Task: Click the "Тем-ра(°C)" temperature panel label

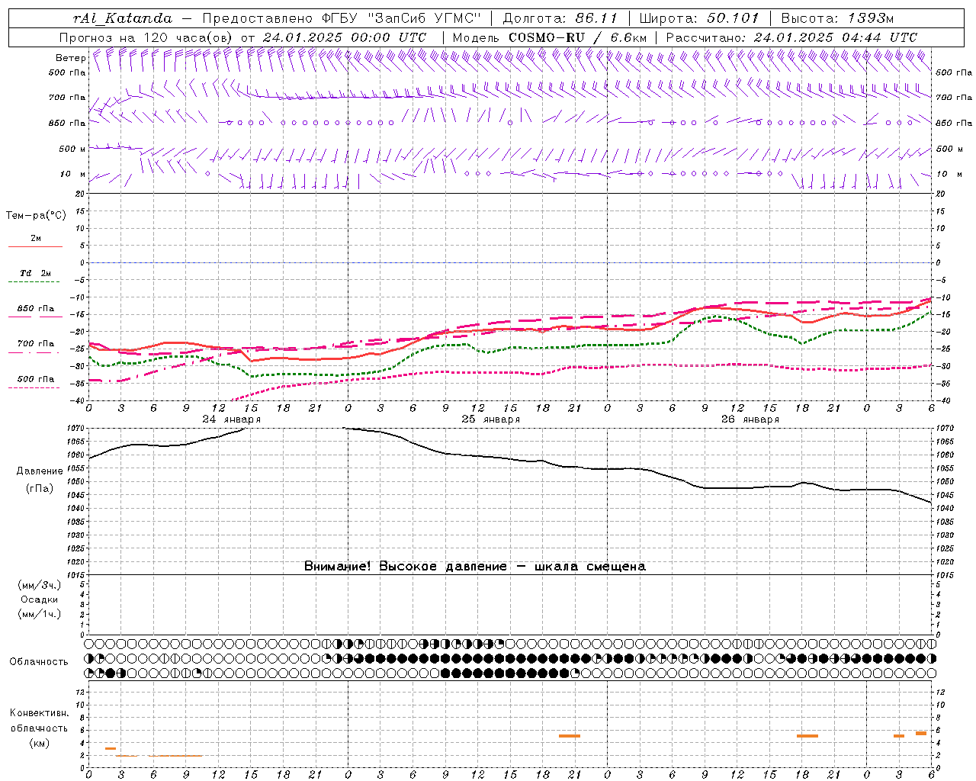Action: tap(36, 216)
